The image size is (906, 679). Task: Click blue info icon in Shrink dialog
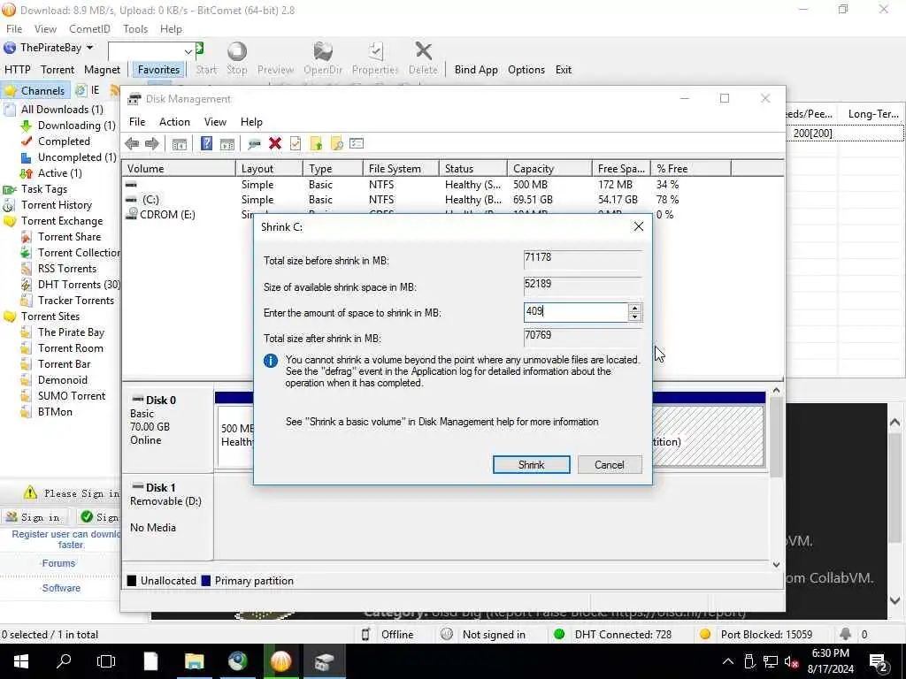click(271, 361)
